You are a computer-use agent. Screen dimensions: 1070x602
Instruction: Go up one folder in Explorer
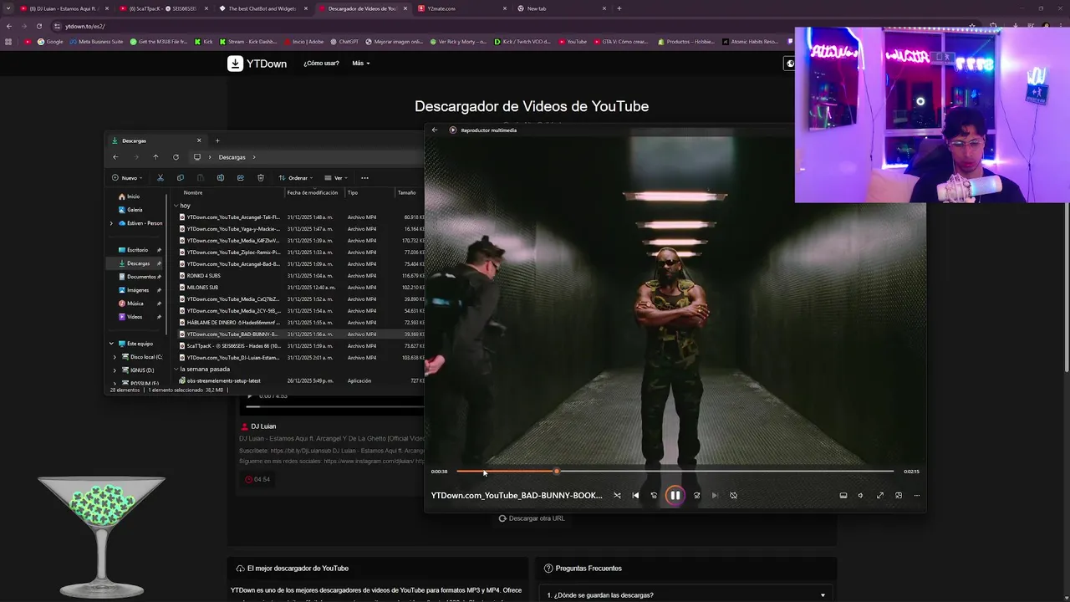tap(155, 157)
